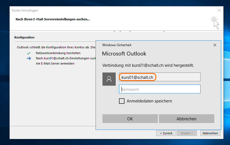Screen dimensions: 230x145
Task: Select the Am E-Mail-Server anmelden step
Action: 55,63
